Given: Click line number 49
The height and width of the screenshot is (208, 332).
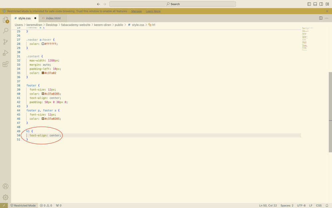Looking at the screenshot, I should coord(19,131).
